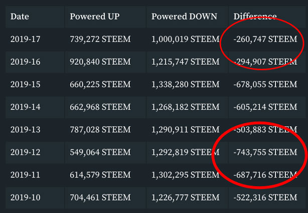The image size is (308, 213).
Task: Click the -743,755 STEEM difference value
Action: point(265,152)
